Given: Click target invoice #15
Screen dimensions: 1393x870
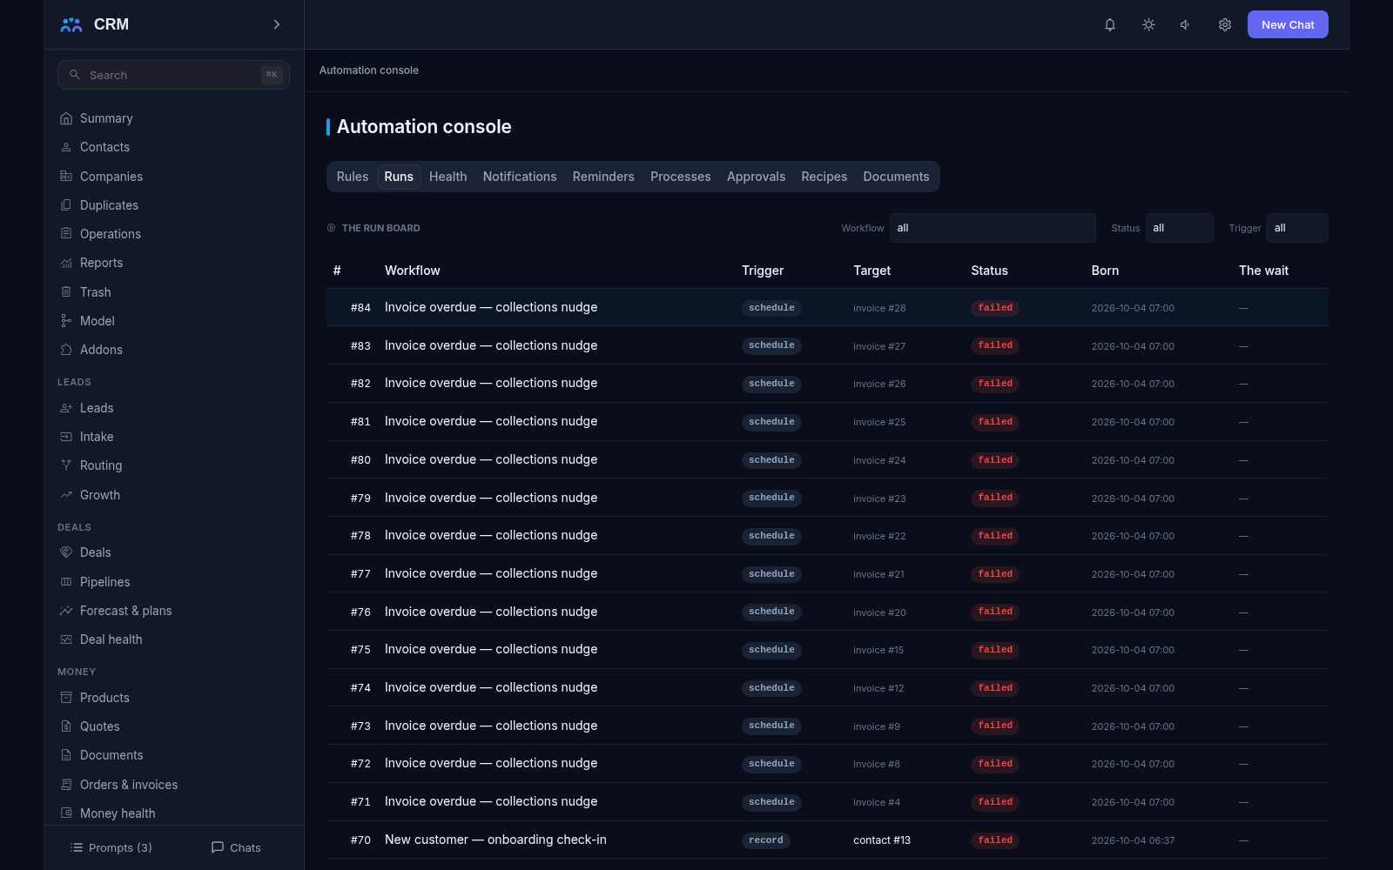Looking at the screenshot, I should (878, 650).
